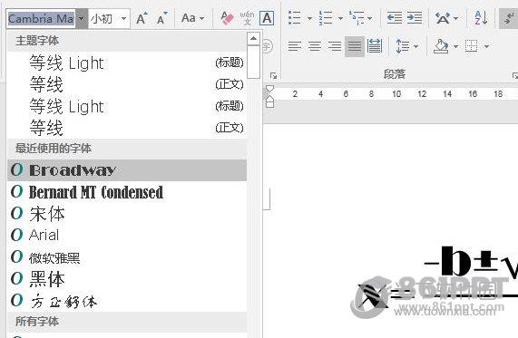Open the shading color fill bucket
The height and width of the screenshot is (338, 518).
441,46
